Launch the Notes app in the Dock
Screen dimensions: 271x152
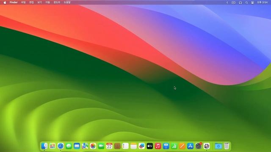[x=134, y=146]
